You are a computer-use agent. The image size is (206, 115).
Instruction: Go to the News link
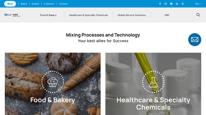[24, 4]
